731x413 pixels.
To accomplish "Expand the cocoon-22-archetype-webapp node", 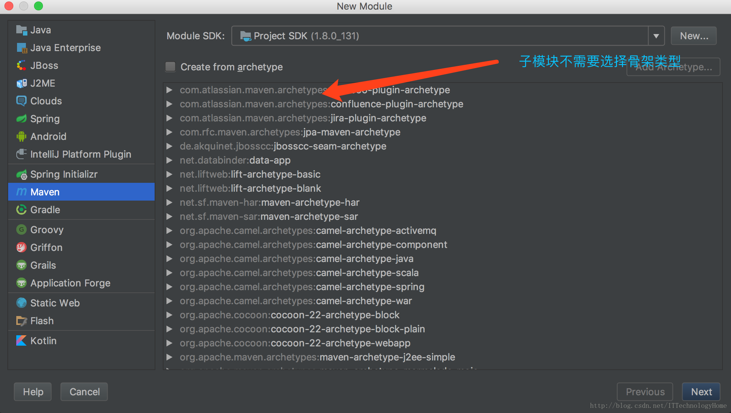I will click(x=169, y=343).
